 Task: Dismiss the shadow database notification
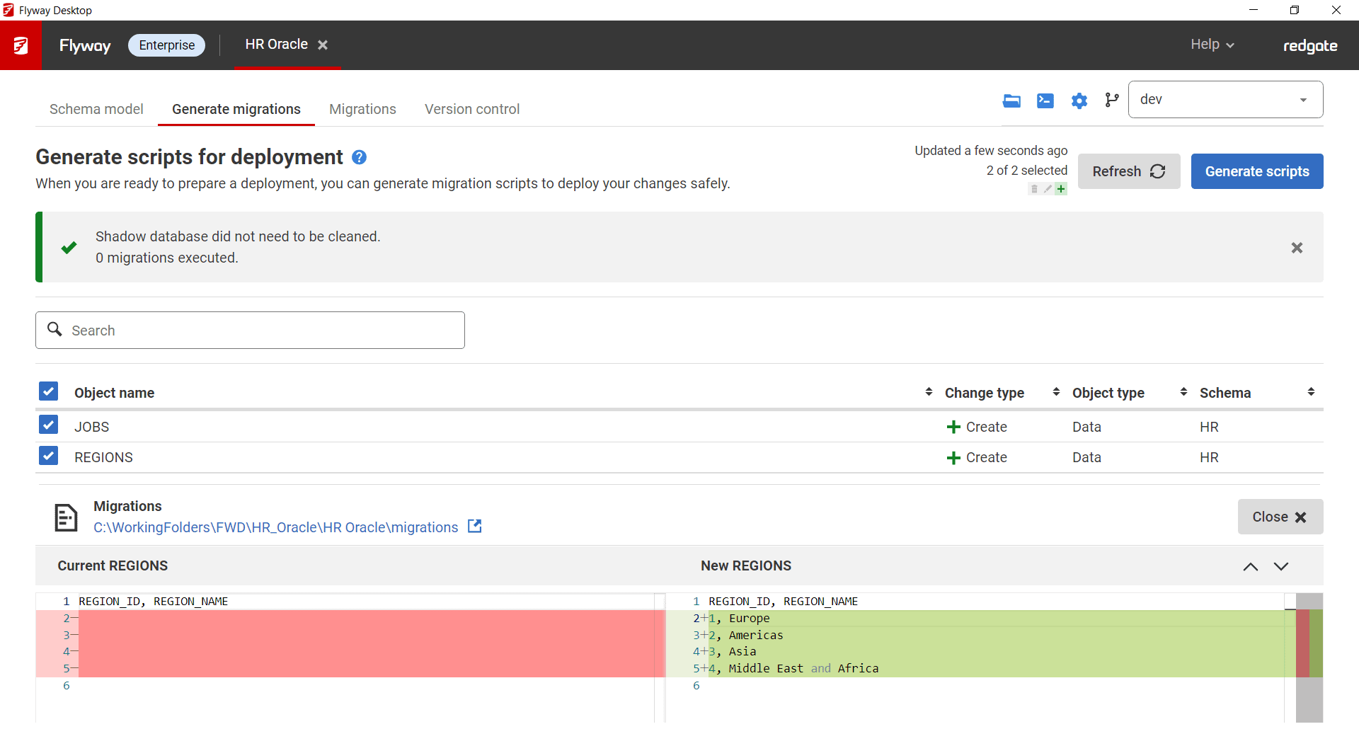pyautogui.click(x=1297, y=248)
